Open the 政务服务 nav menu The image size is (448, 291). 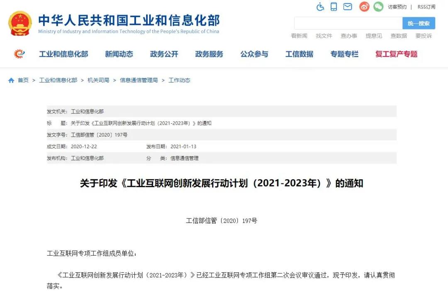(x=209, y=54)
